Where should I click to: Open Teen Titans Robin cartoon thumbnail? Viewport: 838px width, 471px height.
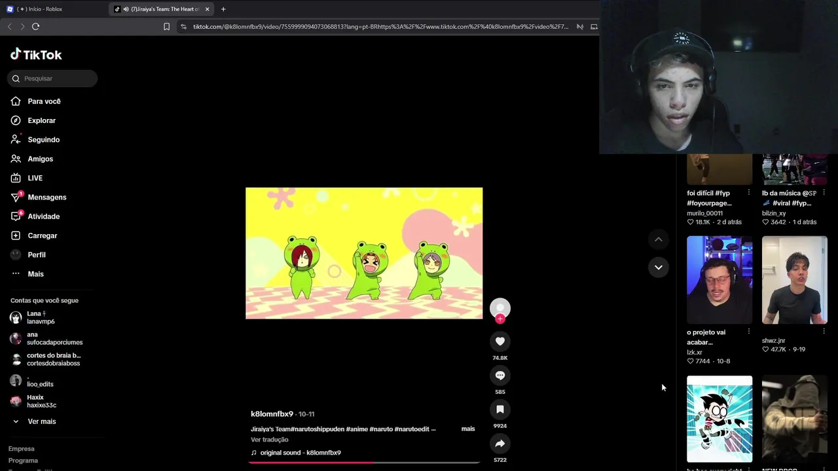[x=720, y=419]
